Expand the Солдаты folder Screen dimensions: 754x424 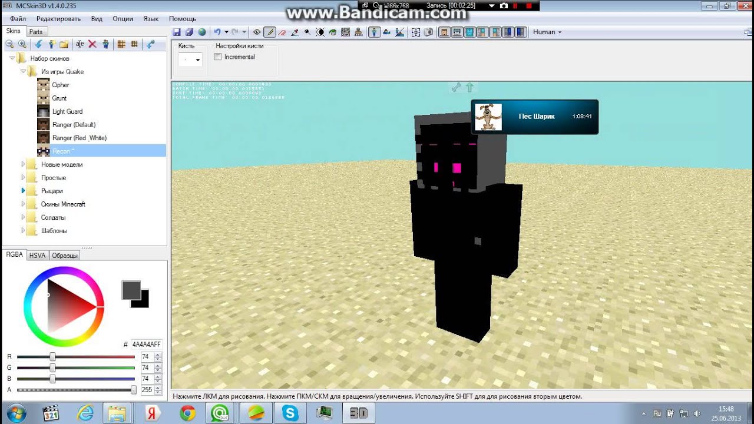[x=24, y=217]
